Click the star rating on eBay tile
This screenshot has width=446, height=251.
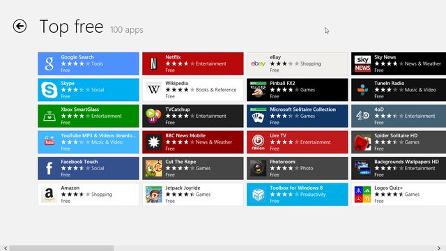[x=284, y=63]
